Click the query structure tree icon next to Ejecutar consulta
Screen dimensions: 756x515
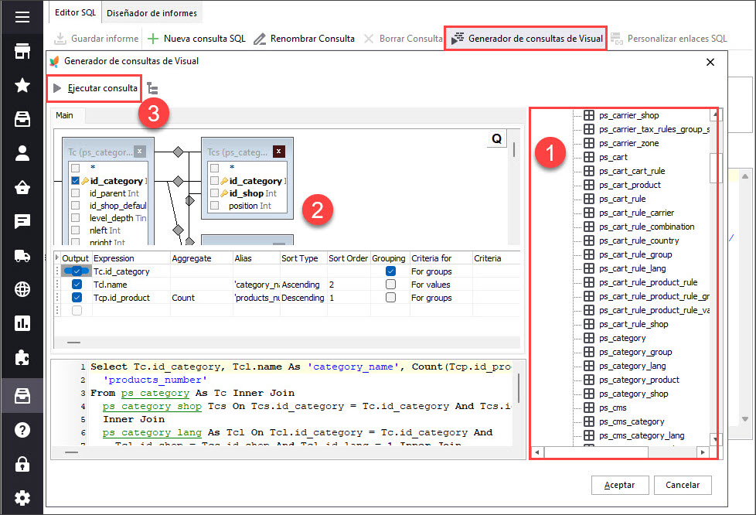click(x=152, y=88)
